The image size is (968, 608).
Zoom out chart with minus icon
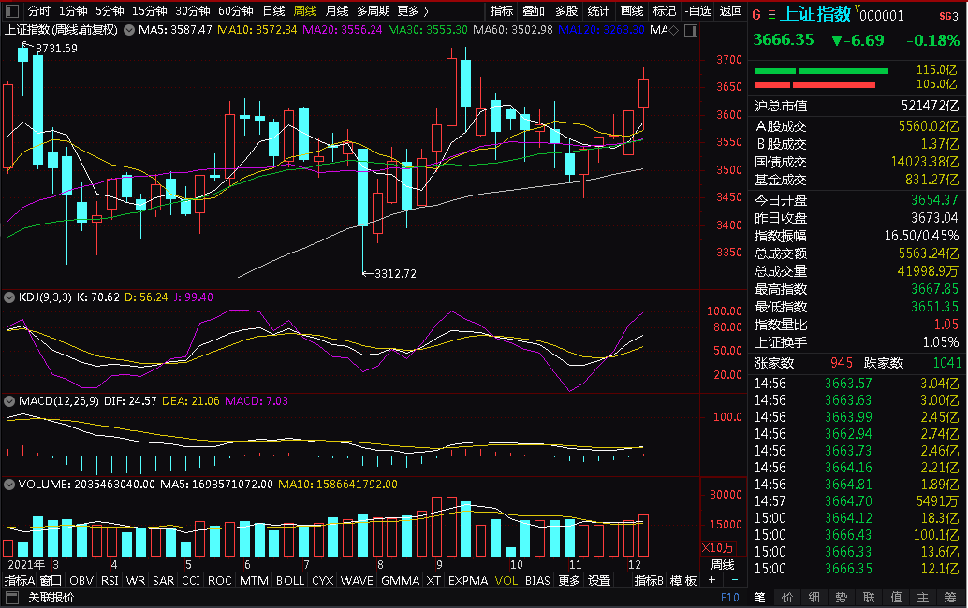pos(735,580)
